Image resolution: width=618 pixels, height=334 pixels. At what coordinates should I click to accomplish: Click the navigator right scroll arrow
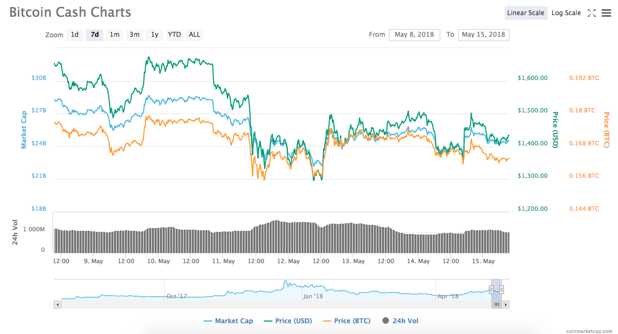point(506,305)
